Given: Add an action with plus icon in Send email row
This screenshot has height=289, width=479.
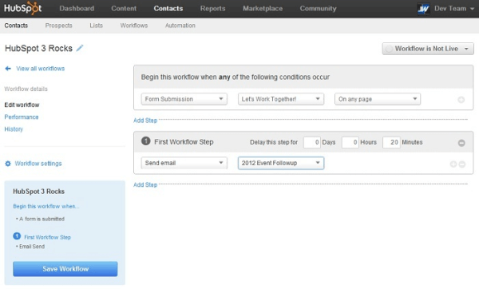Looking at the screenshot, I should tap(453, 164).
